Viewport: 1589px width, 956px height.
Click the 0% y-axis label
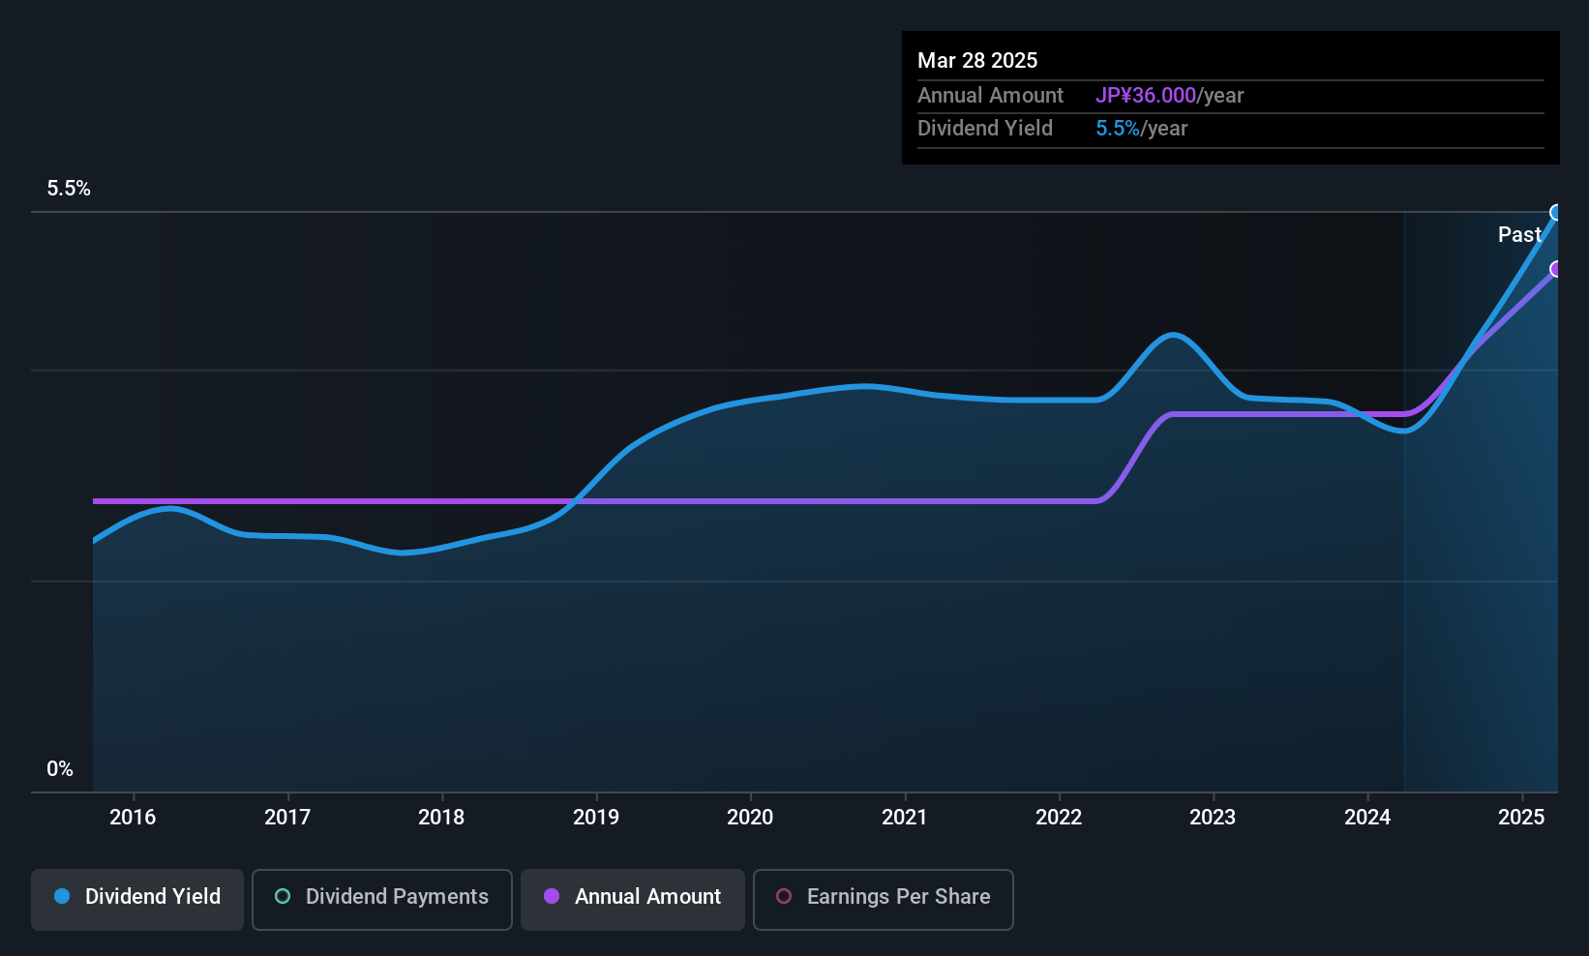pos(60,769)
